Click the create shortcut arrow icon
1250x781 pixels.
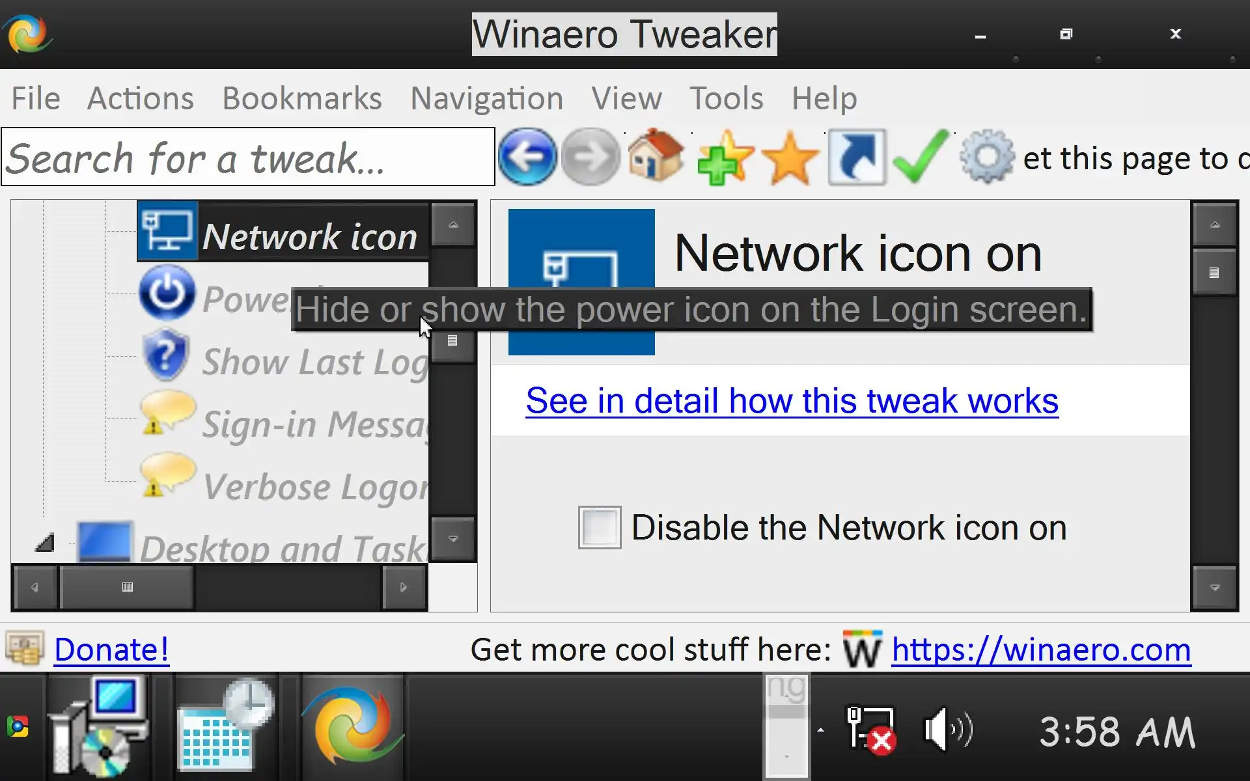click(x=856, y=158)
